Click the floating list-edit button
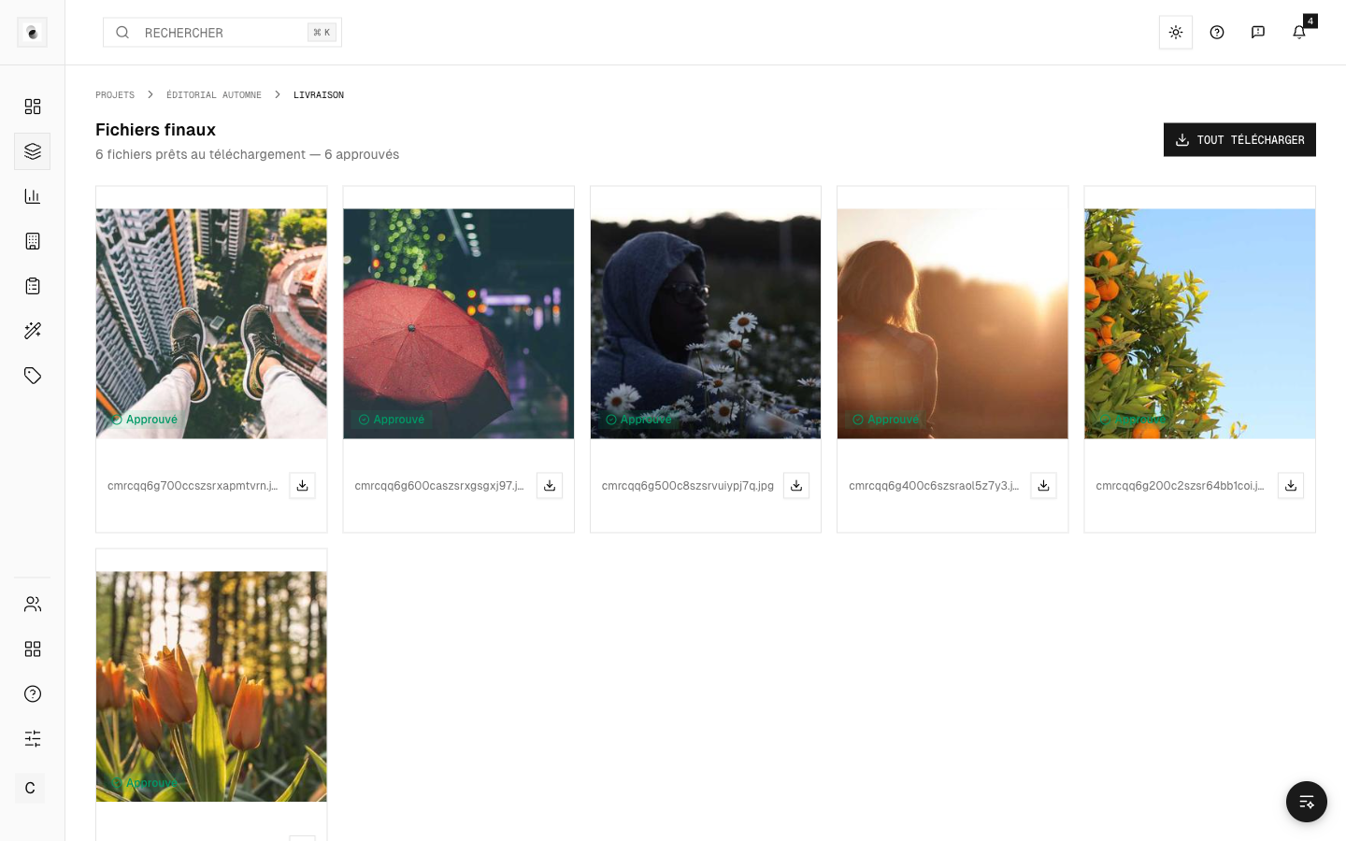The width and height of the screenshot is (1346, 841). pos(1307,802)
